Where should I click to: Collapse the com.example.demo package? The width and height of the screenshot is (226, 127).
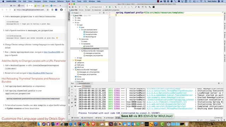click(x=80, y=30)
